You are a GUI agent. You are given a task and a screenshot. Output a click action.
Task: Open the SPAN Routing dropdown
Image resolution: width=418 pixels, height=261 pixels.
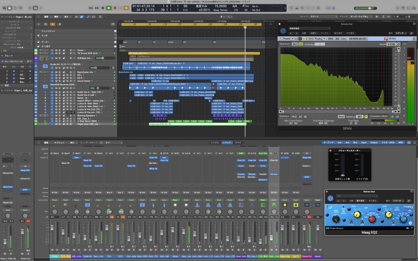click(319, 39)
